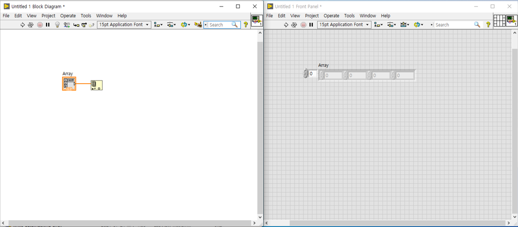Image resolution: width=518 pixels, height=227 pixels.
Task: Open font dropdown in Block Diagram toolbar
Action: tap(124, 25)
